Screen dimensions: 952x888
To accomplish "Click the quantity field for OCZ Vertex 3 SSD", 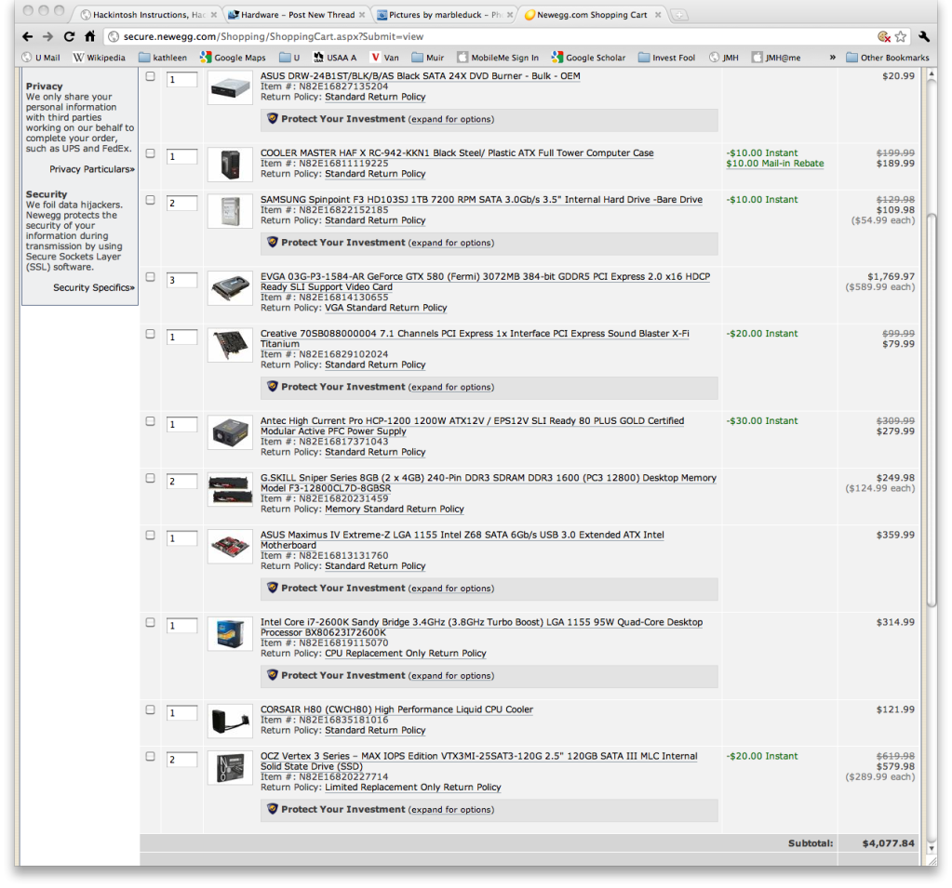I will coord(181,760).
